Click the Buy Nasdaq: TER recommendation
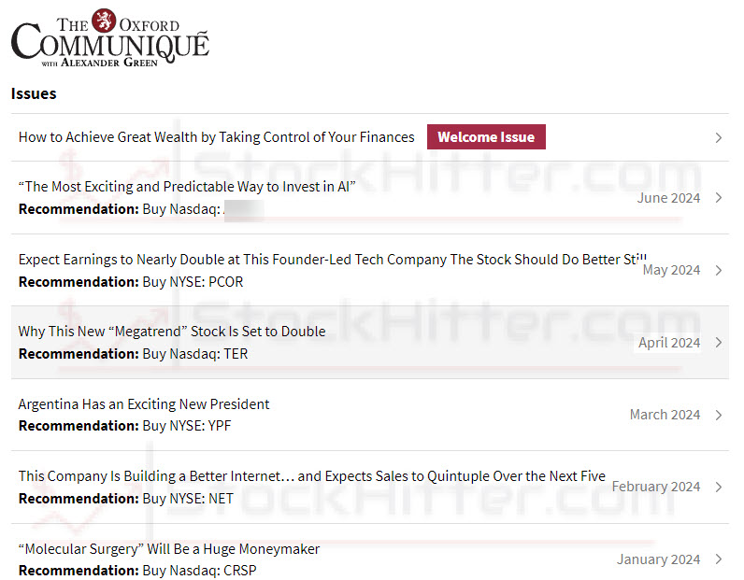Image resolution: width=744 pixels, height=580 pixels. (194, 354)
